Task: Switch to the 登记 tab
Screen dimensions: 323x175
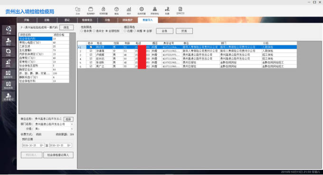Action: [x=67, y=20]
